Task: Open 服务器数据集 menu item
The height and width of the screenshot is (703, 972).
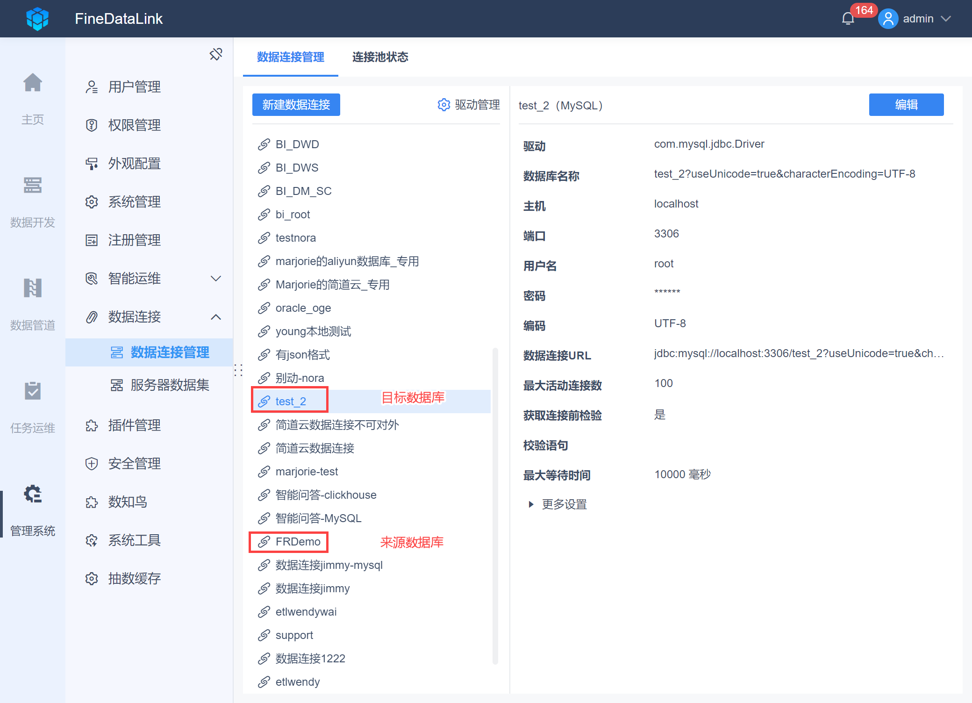Action: coord(170,385)
